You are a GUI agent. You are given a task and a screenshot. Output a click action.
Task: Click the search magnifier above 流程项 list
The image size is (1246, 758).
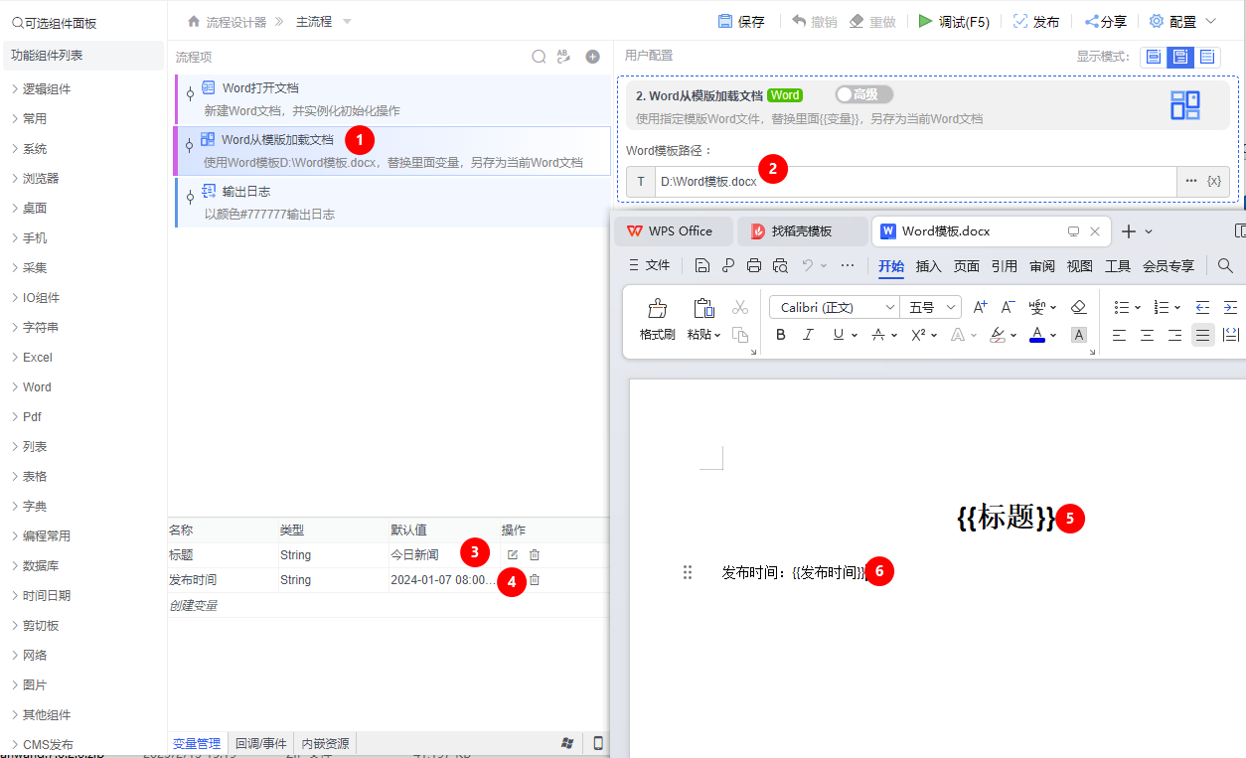538,57
